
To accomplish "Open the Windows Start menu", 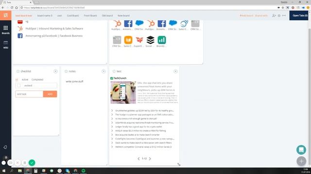I will 3,171.
